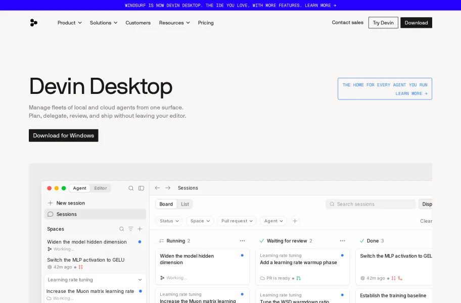This screenshot has width=461, height=303.
Task: Click the Search sessions input field
Action: coord(371,204)
